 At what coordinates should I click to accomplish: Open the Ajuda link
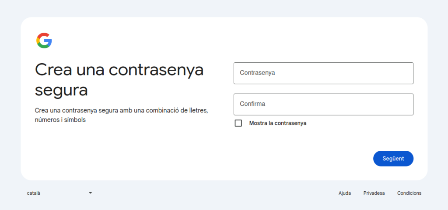pyautogui.click(x=344, y=193)
